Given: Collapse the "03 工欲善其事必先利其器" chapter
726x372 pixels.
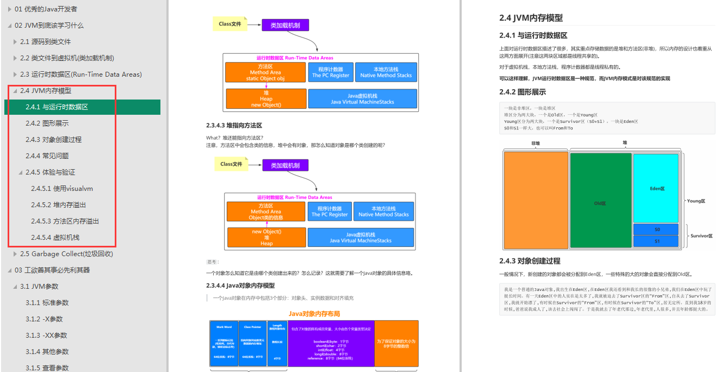Looking at the screenshot, I should point(9,270).
